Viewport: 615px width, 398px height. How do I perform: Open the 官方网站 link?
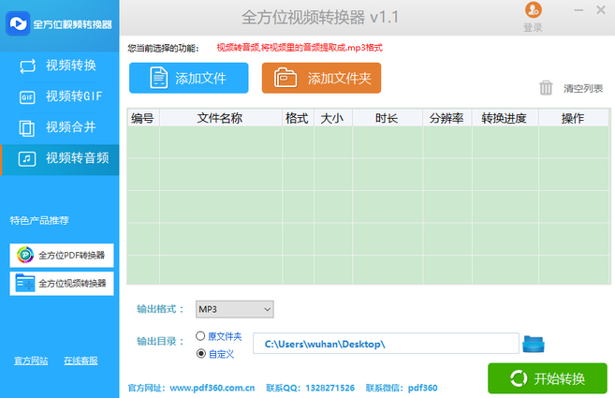tap(31, 361)
